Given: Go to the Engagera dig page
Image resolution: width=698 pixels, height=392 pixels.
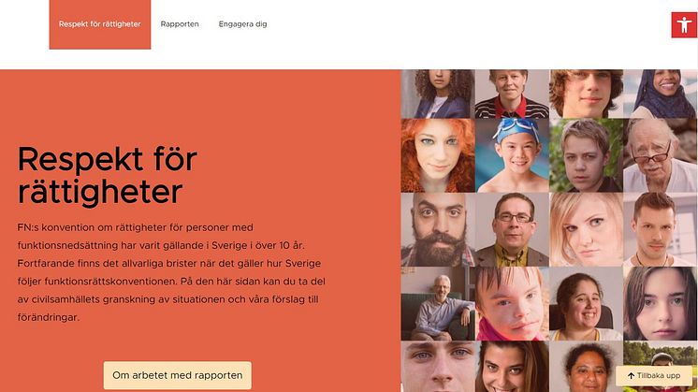Looking at the screenshot, I should click(242, 24).
